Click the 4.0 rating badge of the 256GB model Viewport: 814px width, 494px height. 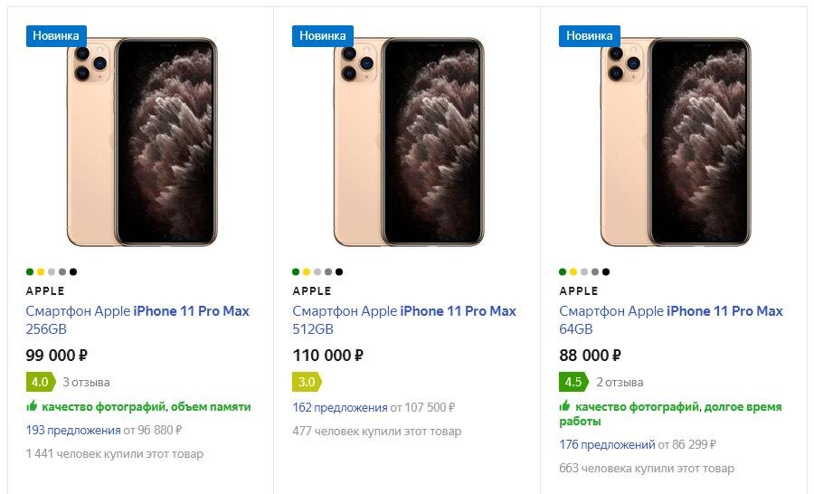point(41,382)
